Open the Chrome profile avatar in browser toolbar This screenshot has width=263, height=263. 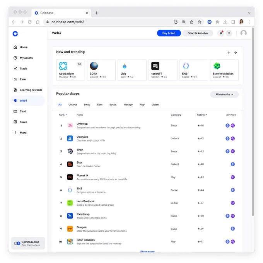[x=241, y=22]
